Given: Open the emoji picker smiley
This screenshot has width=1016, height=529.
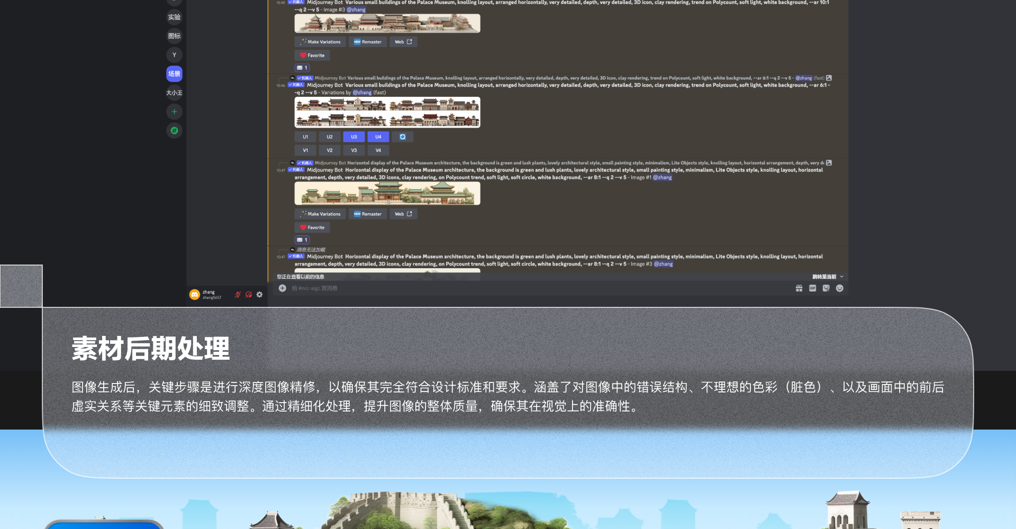Looking at the screenshot, I should click(x=839, y=288).
